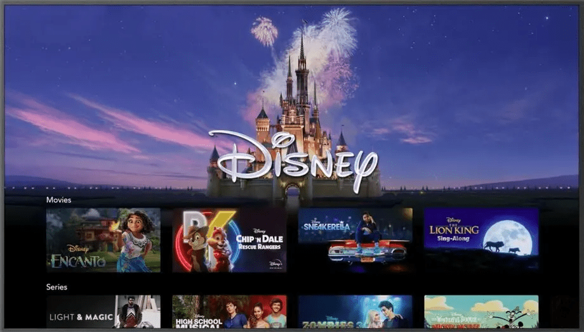Open the Light & Magic series tile

[x=103, y=312]
